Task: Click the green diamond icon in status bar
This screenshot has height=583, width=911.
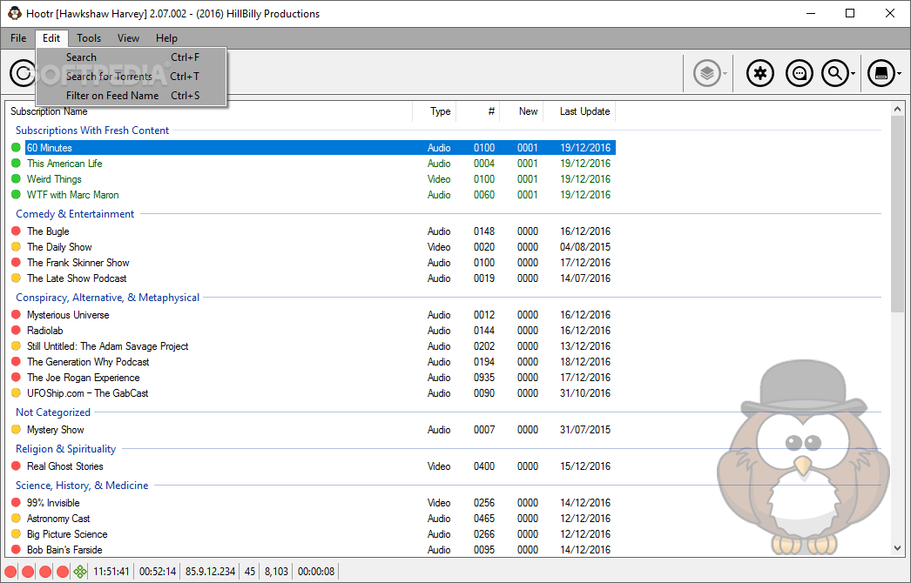Action: click(x=80, y=572)
